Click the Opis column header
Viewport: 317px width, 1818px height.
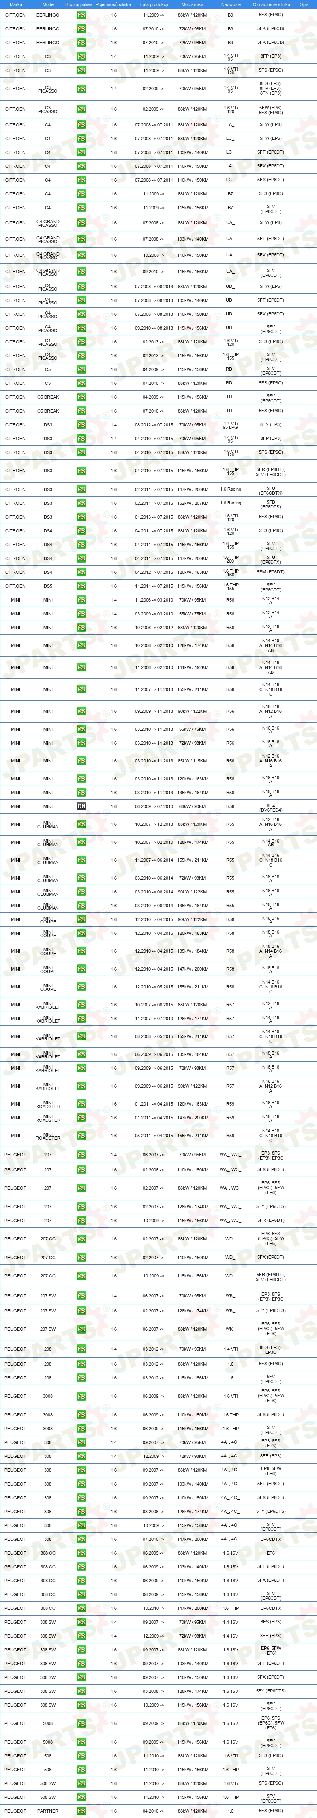click(x=304, y=4)
